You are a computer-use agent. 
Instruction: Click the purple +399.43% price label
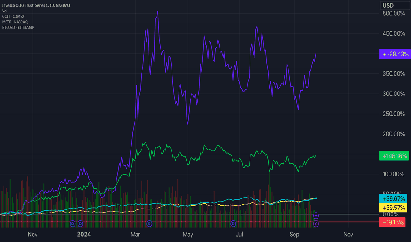(395, 54)
